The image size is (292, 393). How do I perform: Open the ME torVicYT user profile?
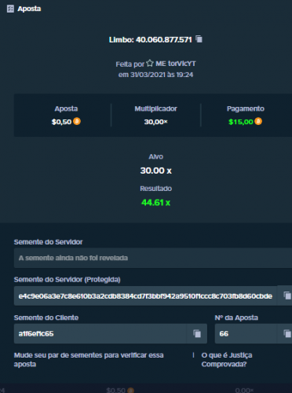point(176,64)
